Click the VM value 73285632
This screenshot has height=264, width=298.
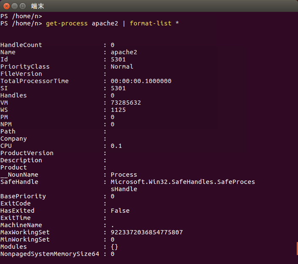tap(126, 103)
